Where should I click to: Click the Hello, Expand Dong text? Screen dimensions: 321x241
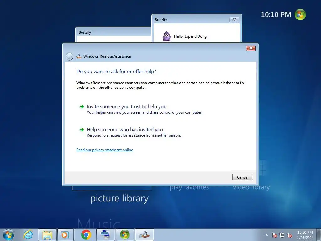pos(190,36)
